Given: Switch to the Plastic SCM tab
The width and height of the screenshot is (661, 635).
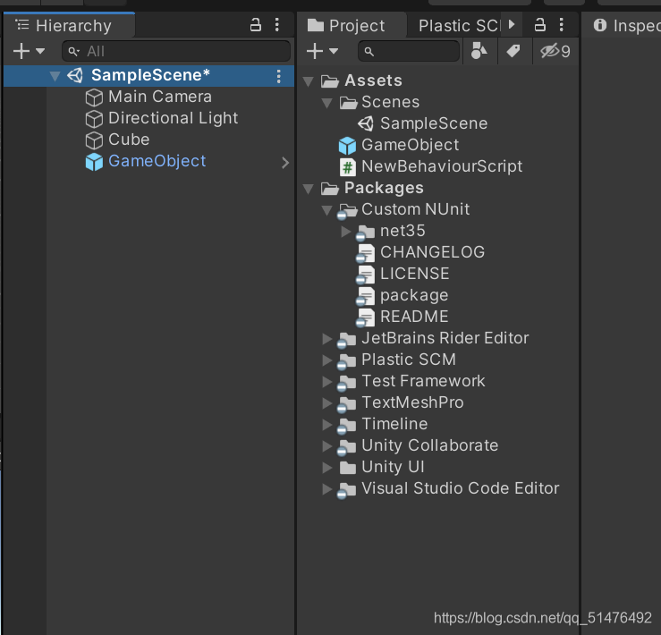Looking at the screenshot, I should pyautogui.click(x=460, y=25).
